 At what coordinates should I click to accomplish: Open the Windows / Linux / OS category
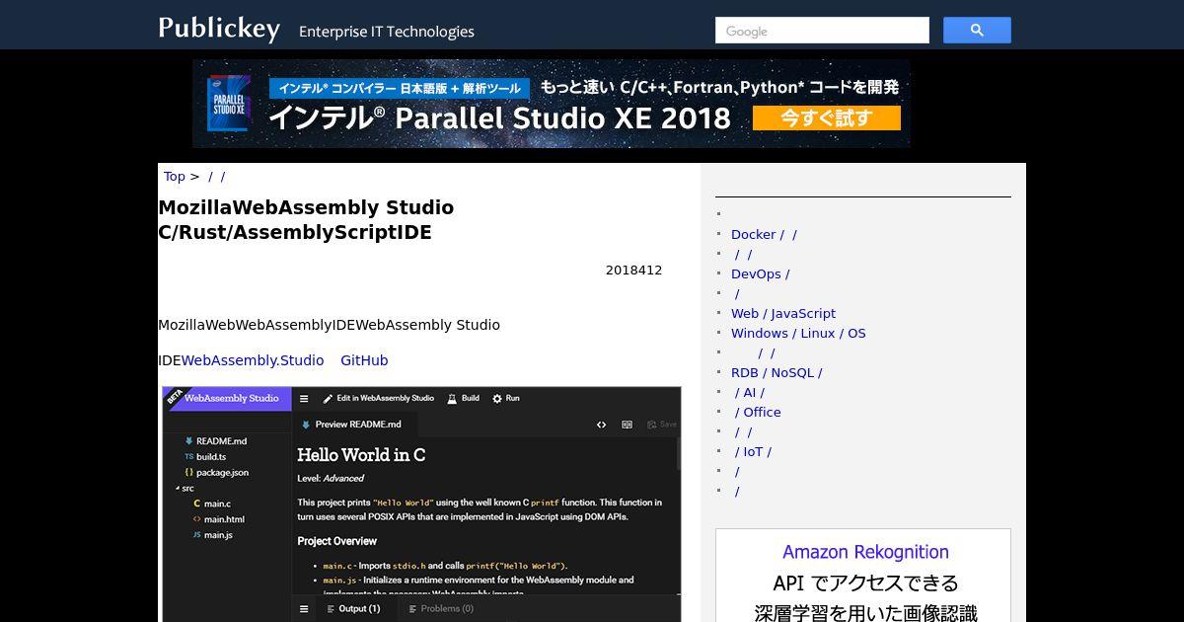coord(798,333)
